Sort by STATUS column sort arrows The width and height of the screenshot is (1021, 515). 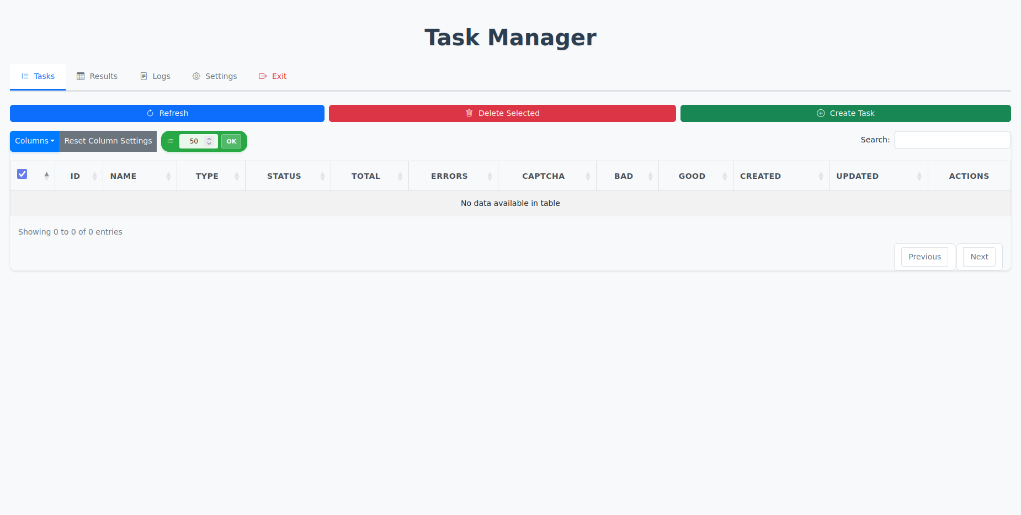pyautogui.click(x=322, y=176)
